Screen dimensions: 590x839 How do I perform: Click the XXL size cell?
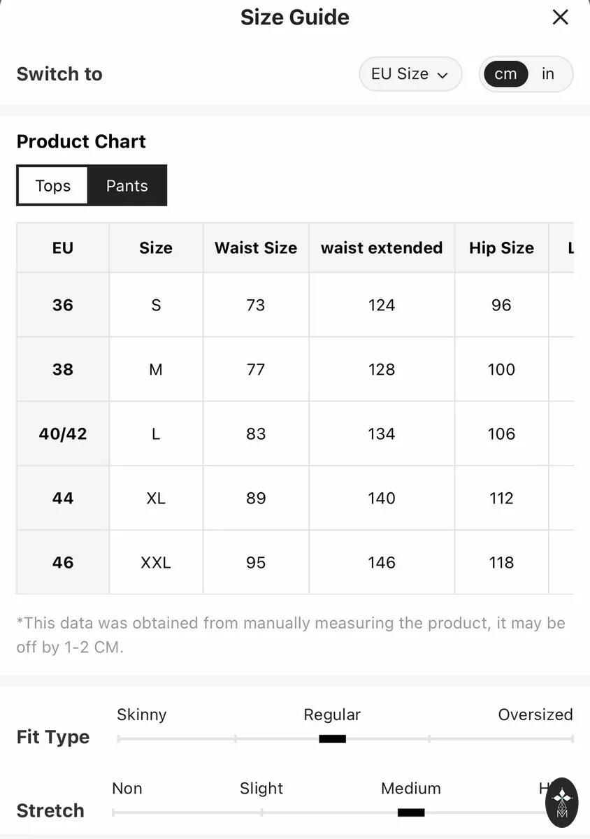[156, 562]
